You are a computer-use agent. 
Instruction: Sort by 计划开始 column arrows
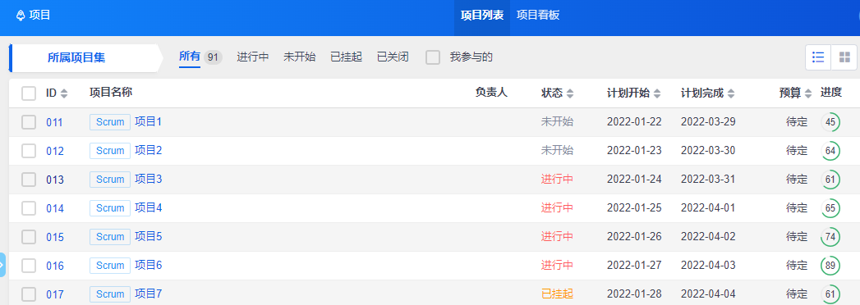click(x=657, y=93)
